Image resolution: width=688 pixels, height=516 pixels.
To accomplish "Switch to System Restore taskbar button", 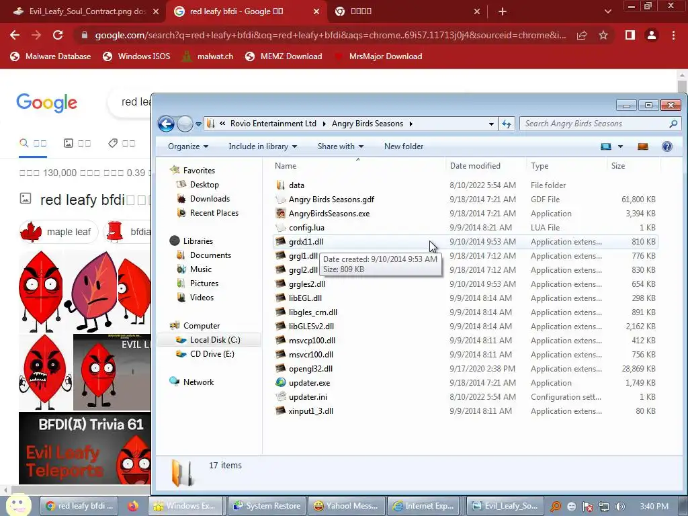I will click(x=267, y=506).
